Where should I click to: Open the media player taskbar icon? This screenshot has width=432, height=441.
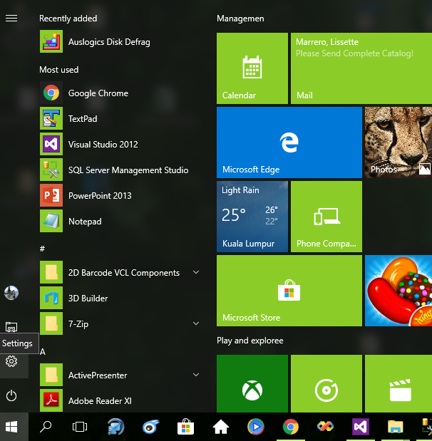[255, 427]
